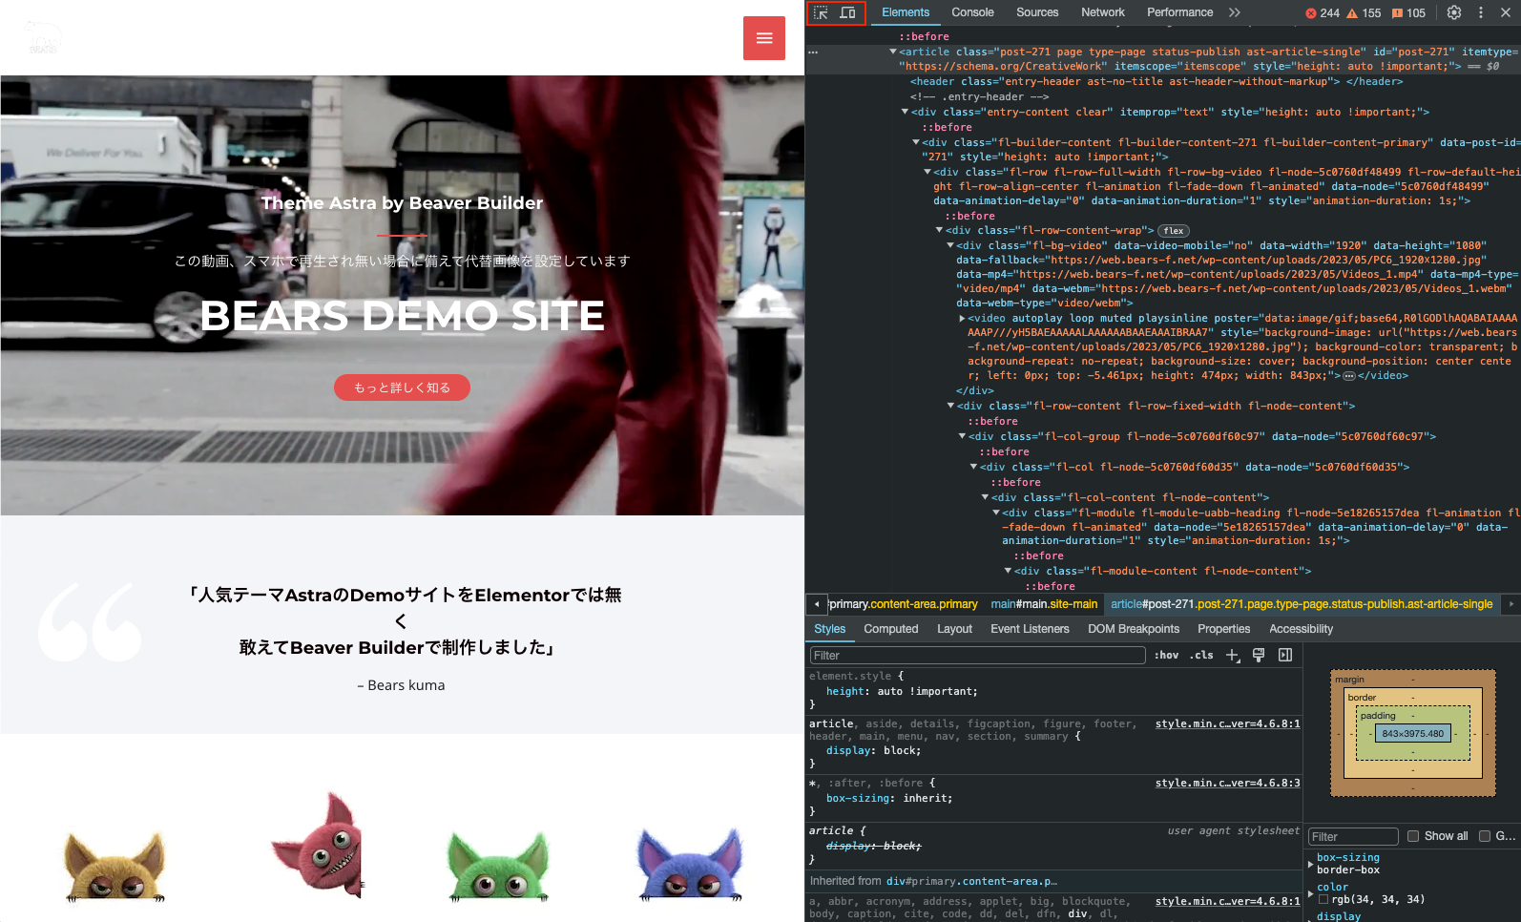Viewport: 1521px width, 922px height.
Task: Click the red error count 244
Action: click(x=1323, y=13)
